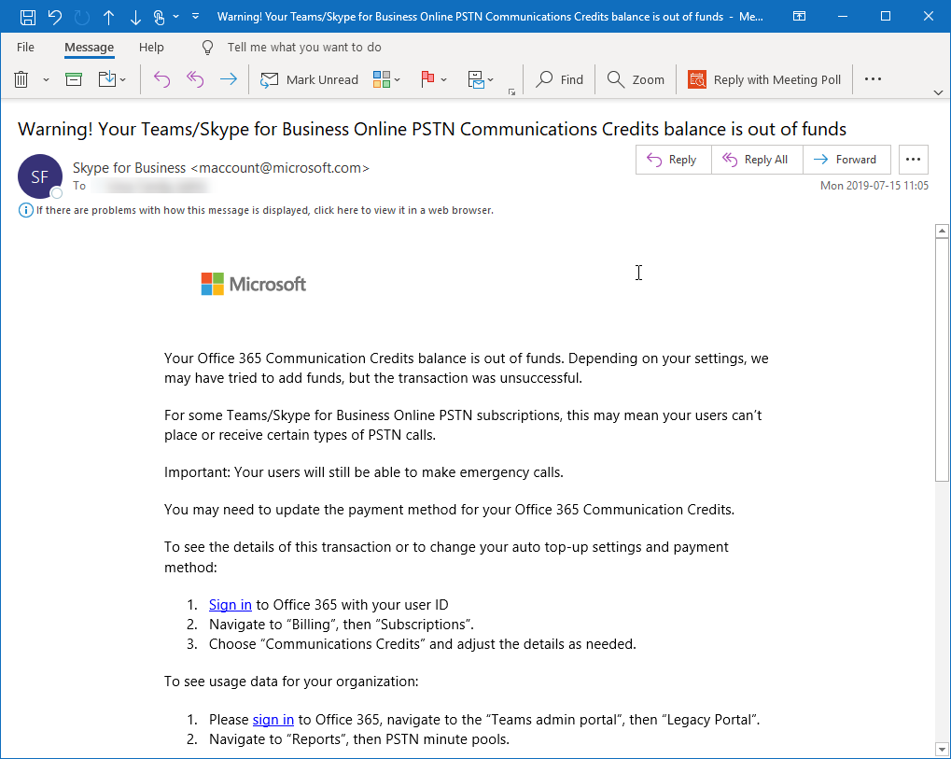
Task: Click the email subject line starting "Warning! Your Teams/Skype"
Action: coord(432,129)
